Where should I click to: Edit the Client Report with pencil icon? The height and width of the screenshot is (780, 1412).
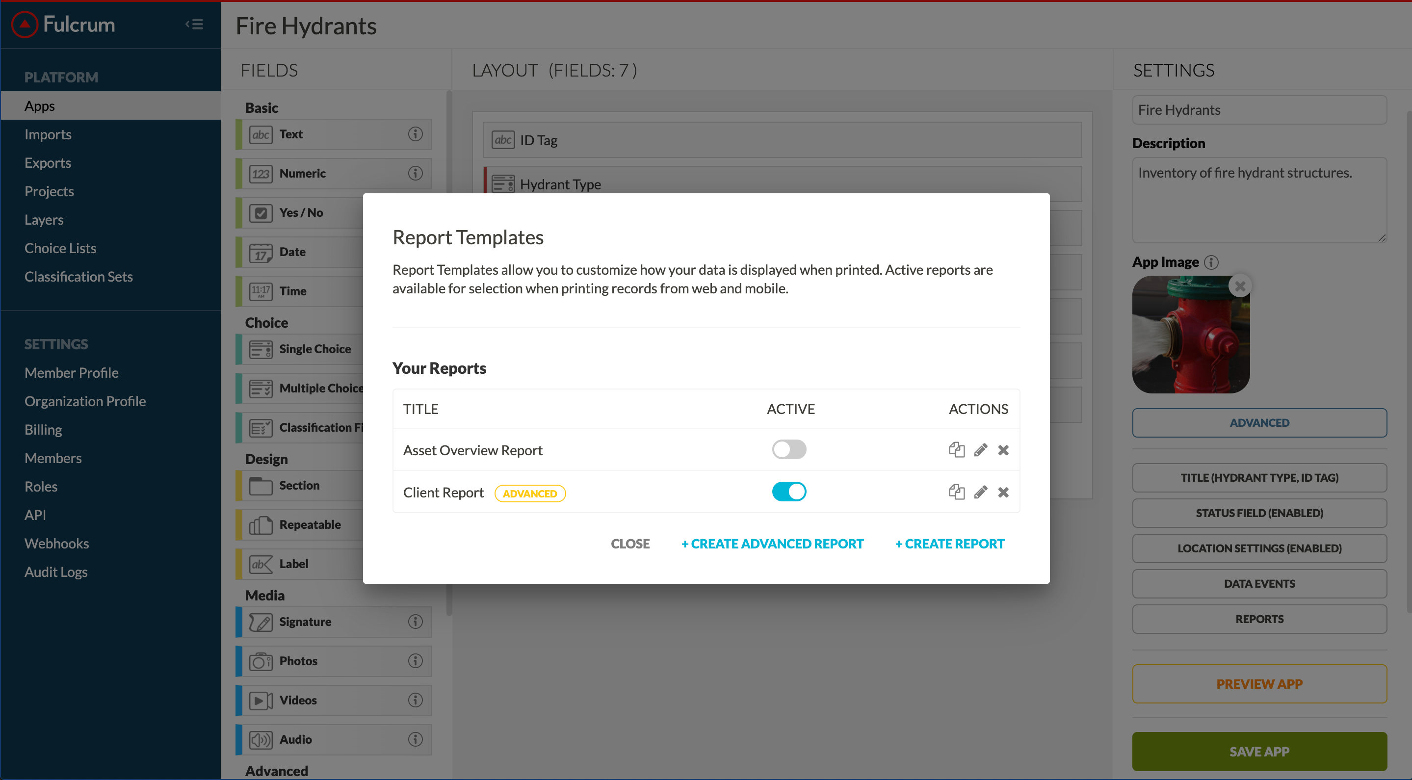click(981, 492)
